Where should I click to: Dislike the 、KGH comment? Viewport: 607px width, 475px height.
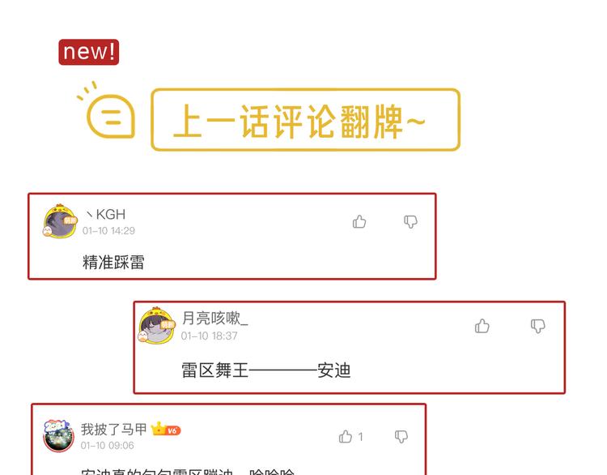410,222
